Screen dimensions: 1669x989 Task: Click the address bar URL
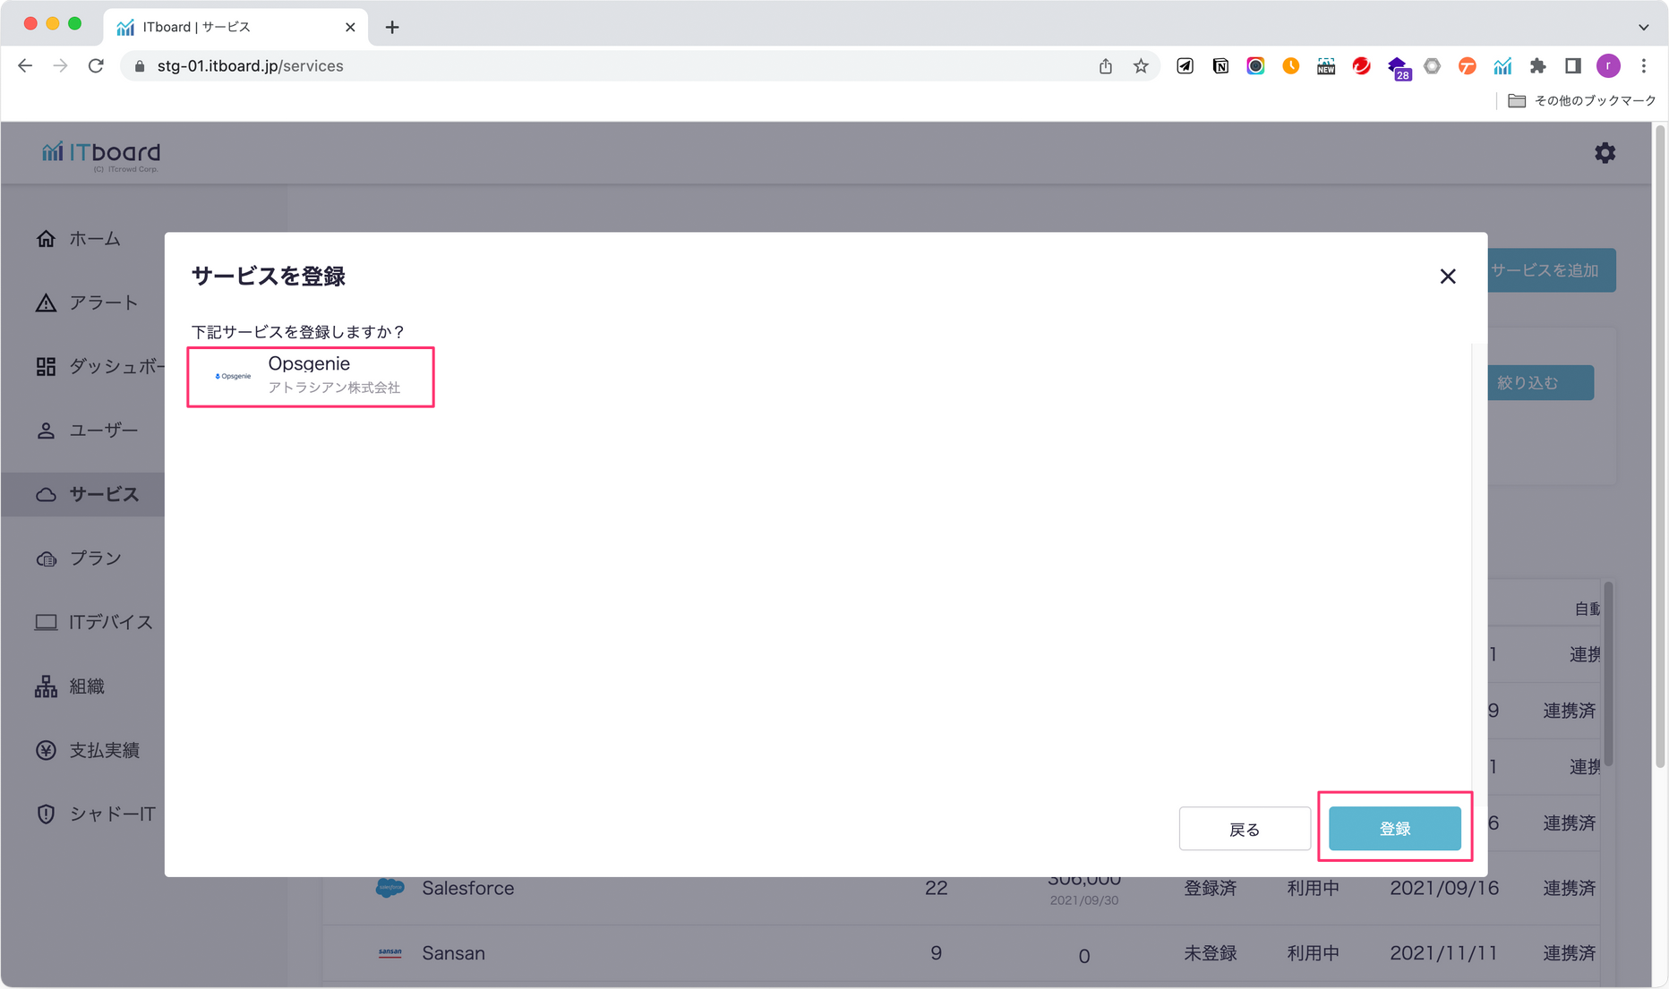pos(250,66)
